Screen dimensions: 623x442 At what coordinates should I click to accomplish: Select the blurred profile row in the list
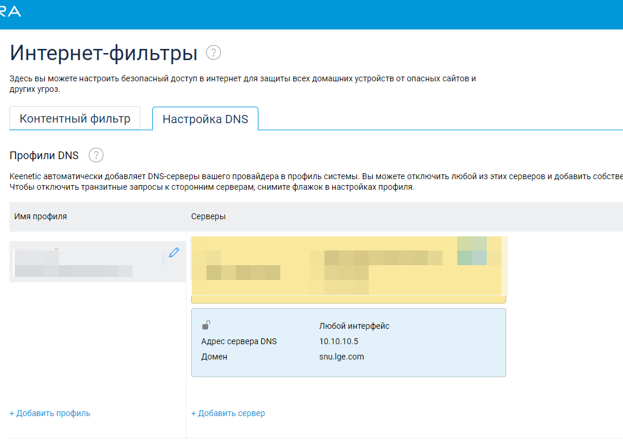point(88,262)
